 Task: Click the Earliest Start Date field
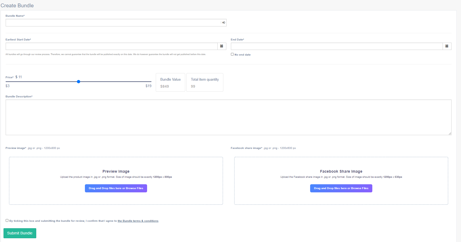(112, 46)
